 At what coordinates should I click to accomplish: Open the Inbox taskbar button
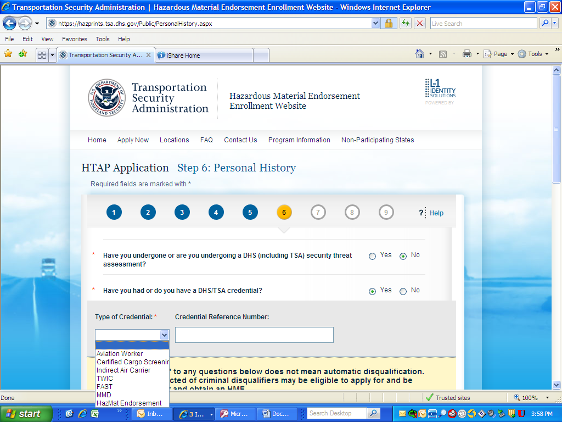click(153, 414)
